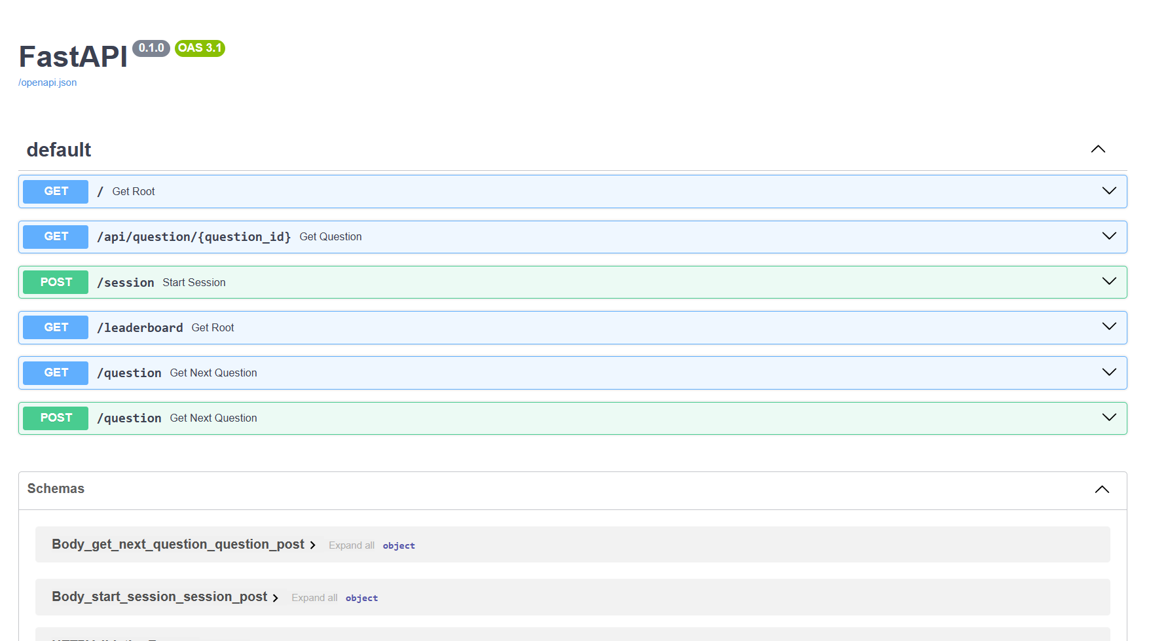The image size is (1149, 641).
Task: Click the FastAPI title
Action: point(73,56)
